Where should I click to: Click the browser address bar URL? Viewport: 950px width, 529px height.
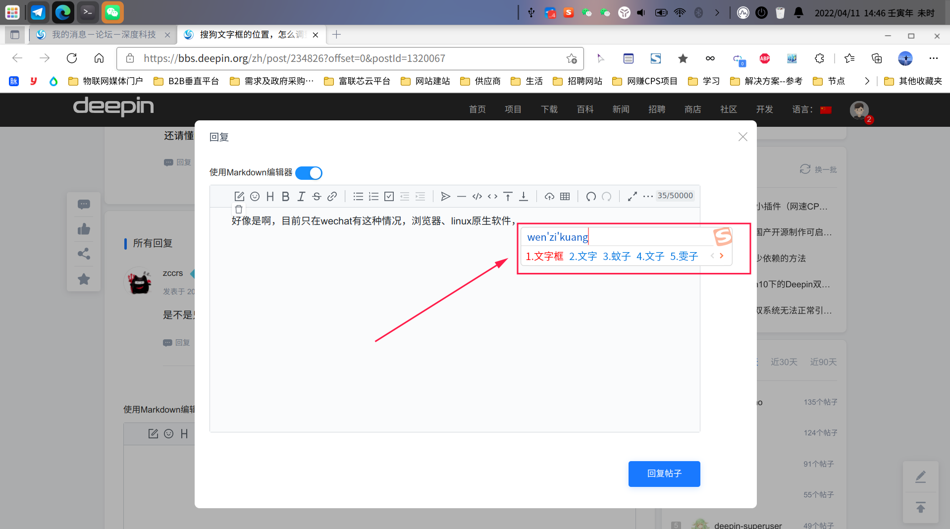coord(294,58)
